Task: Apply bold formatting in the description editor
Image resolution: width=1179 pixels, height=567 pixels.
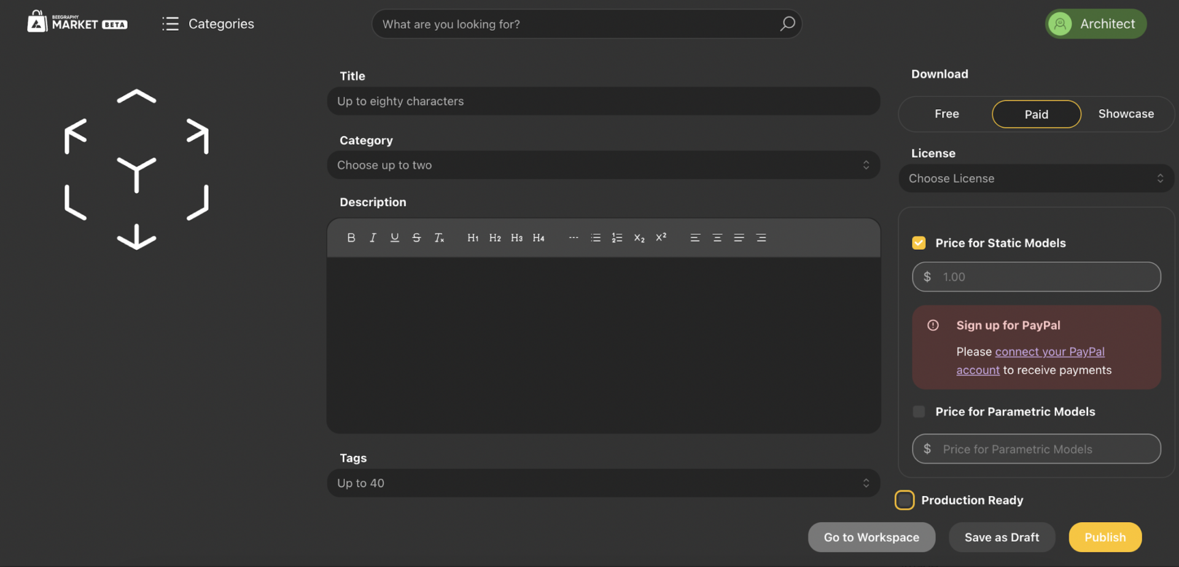Action: click(x=351, y=237)
